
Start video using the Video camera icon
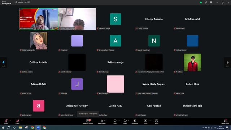pyautogui.click(x=17, y=121)
